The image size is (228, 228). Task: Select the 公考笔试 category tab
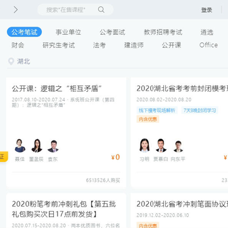coord(24,32)
